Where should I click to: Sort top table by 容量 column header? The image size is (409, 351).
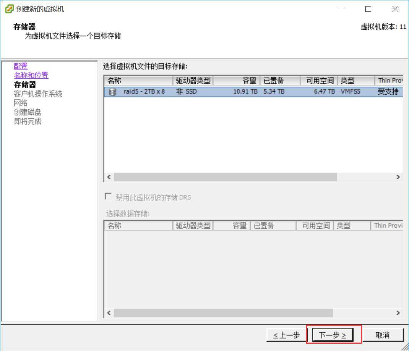(237, 81)
